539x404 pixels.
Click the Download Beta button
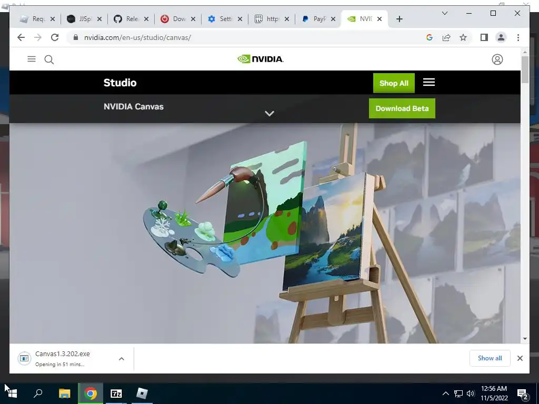click(402, 108)
